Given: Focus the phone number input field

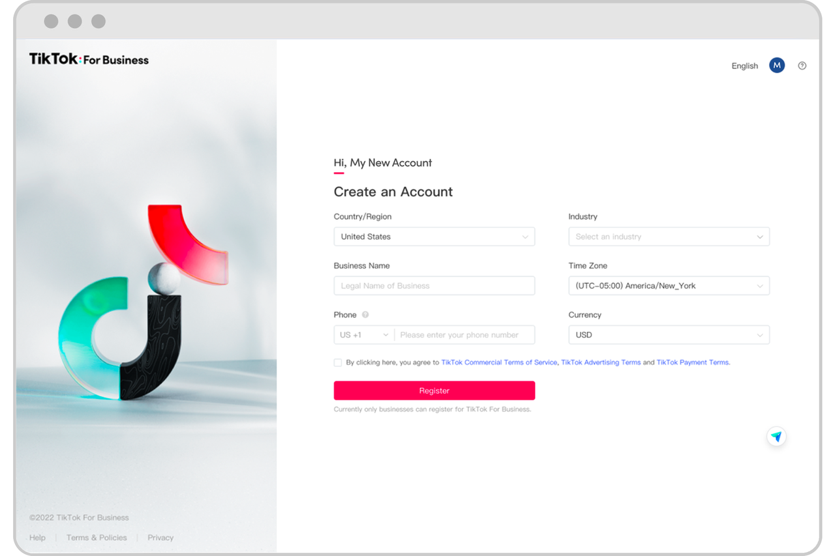Looking at the screenshot, I should [x=464, y=335].
